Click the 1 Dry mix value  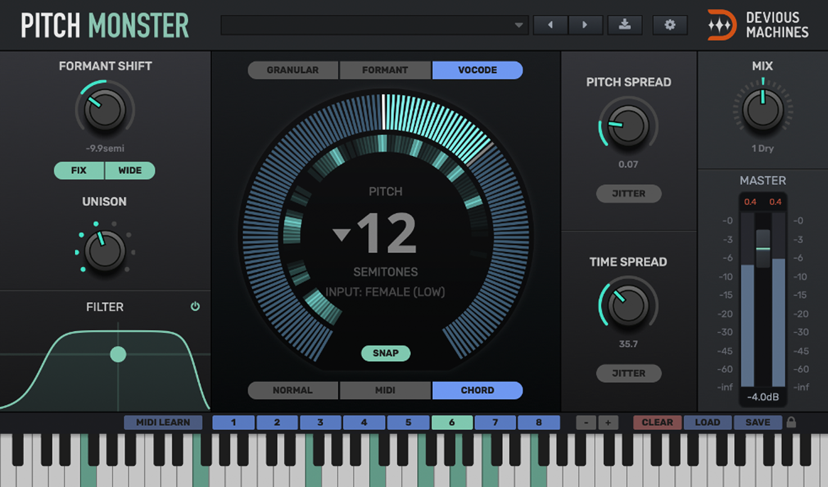pos(763,148)
